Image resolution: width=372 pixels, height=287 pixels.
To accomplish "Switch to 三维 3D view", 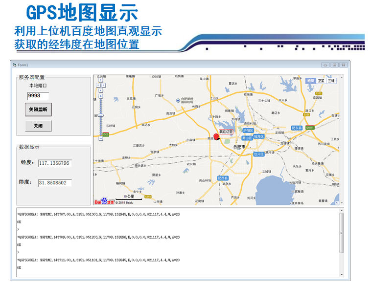I will [x=331, y=81].
